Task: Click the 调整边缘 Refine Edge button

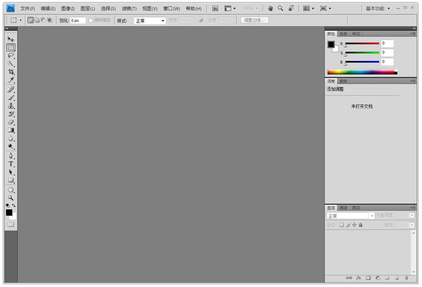Action: click(254, 20)
